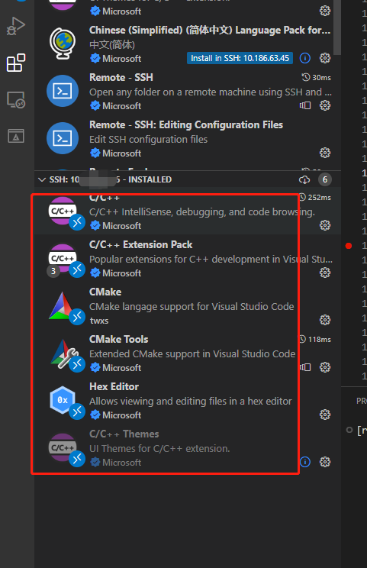Image resolution: width=367 pixels, height=568 pixels.
Task: Open manage gear for C/C++ Extension Pack
Action: [x=325, y=273]
